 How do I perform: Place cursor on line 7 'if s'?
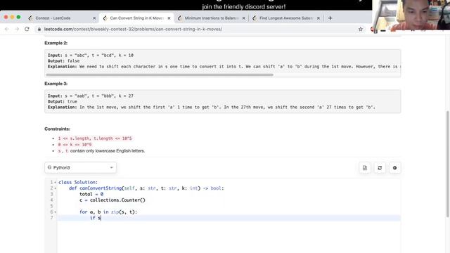point(96,218)
